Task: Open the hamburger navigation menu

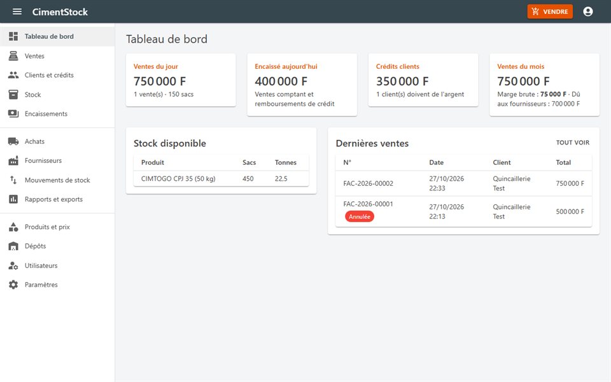Action: pyautogui.click(x=17, y=11)
